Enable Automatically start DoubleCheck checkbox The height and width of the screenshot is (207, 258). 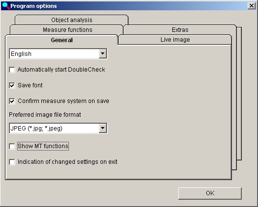(x=12, y=70)
